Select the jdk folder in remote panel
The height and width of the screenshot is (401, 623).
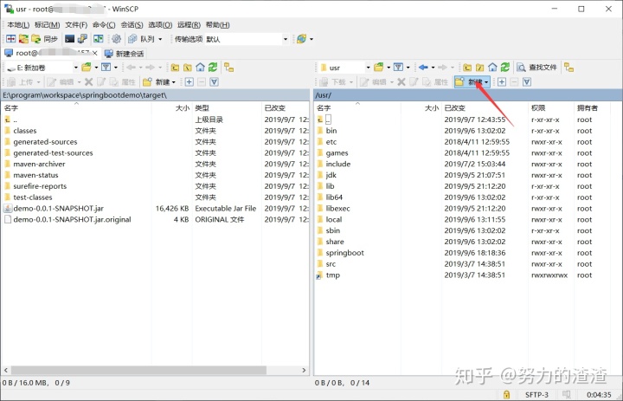tap(331, 175)
